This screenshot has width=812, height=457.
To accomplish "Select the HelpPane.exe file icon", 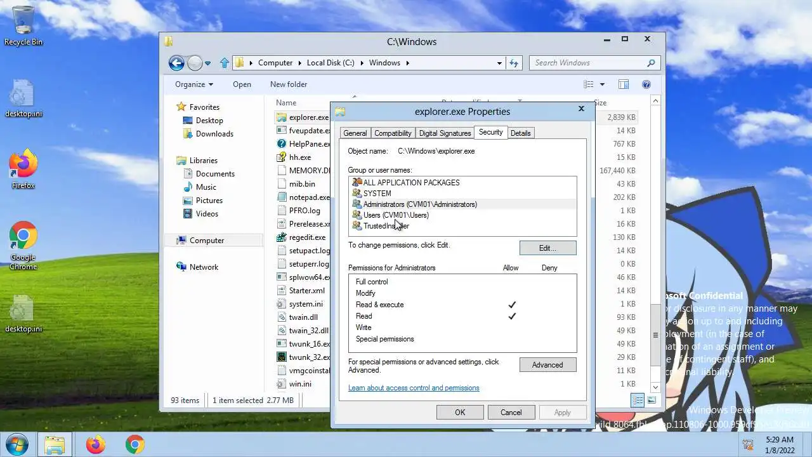I will pos(282,144).
